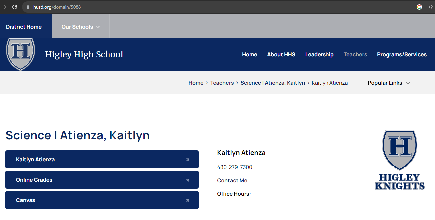
Task: Click the browser reload icon
Action: click(x=15, y=7)
